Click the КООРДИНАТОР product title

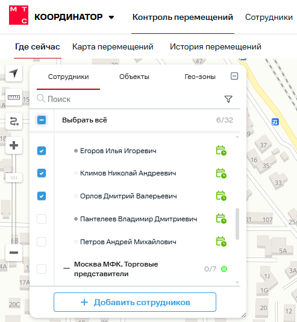(69, 17)
